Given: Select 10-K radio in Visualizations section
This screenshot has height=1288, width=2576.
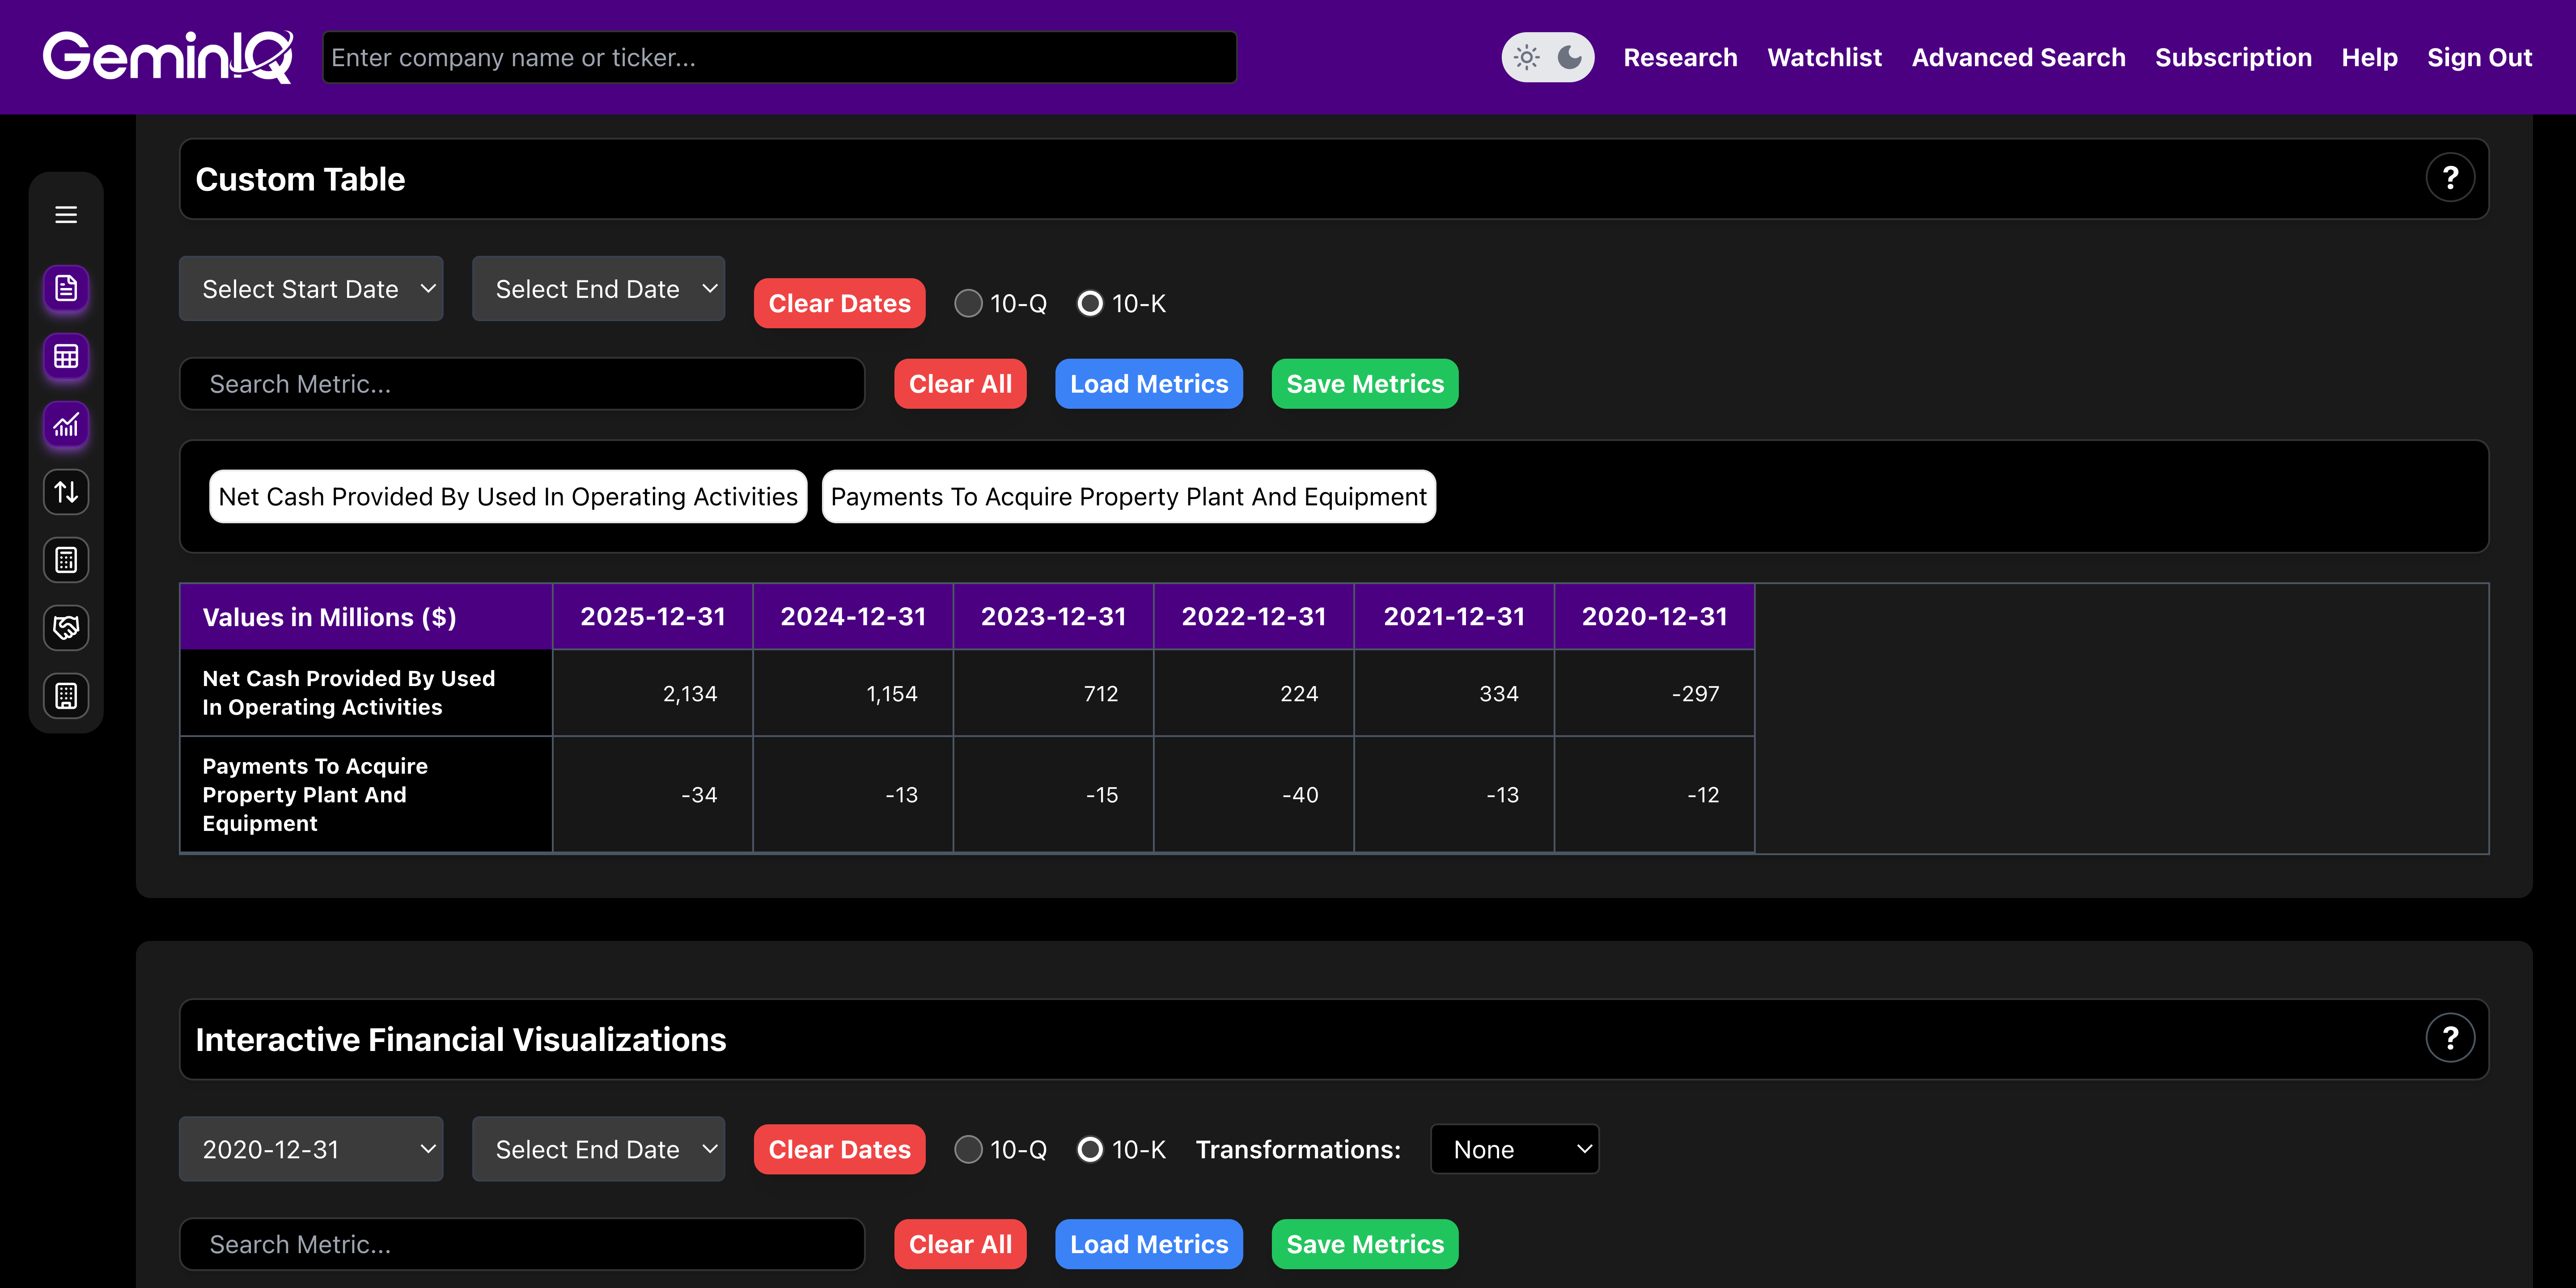Looking at the screenshot, I should click(x=1090, y=1150).
